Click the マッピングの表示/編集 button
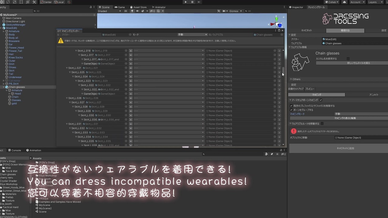This screenshot has height=218, width=388. coord(346,118)
